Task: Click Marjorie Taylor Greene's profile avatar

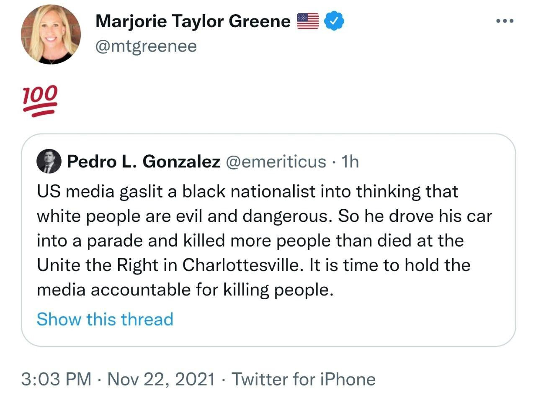Action: tap(51, 34)
